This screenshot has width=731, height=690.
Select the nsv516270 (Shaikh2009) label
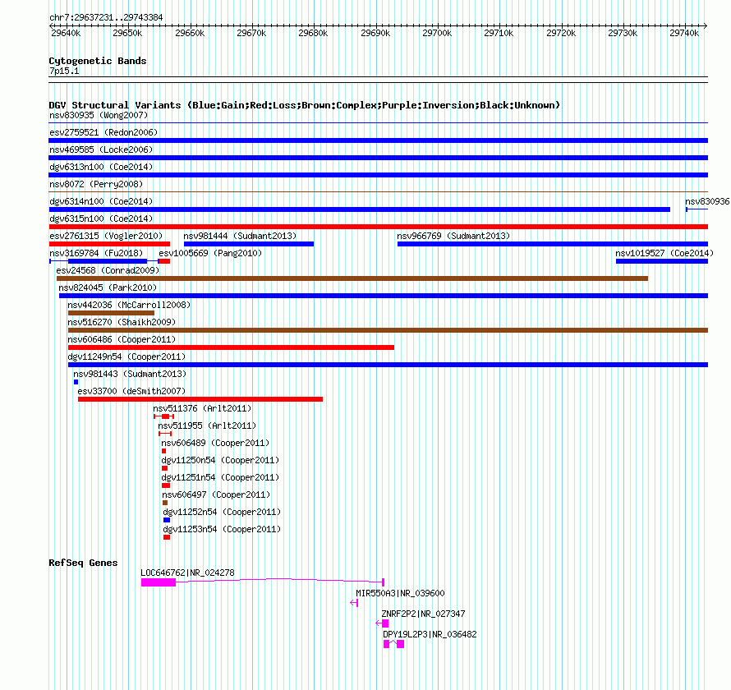(122, 322)
